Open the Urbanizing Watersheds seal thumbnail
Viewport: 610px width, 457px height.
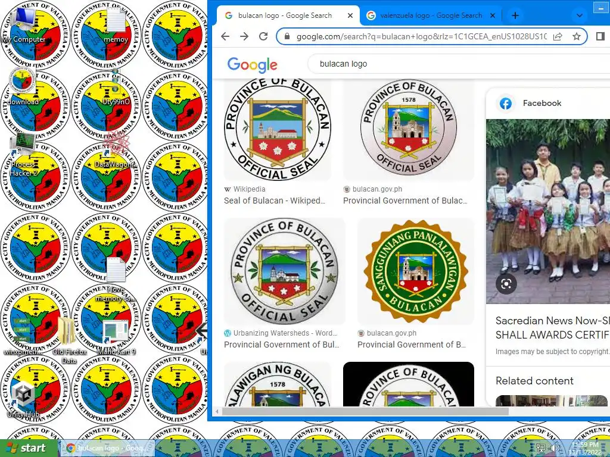click(285, 271)
